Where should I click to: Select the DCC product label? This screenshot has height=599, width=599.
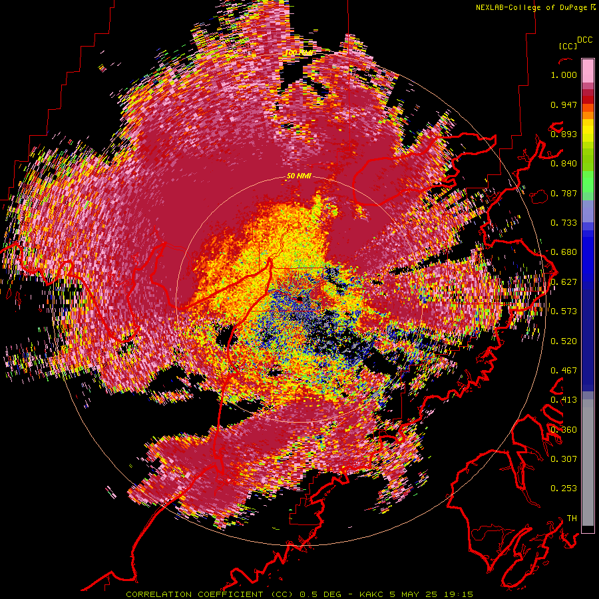click(x=585, y=40)
